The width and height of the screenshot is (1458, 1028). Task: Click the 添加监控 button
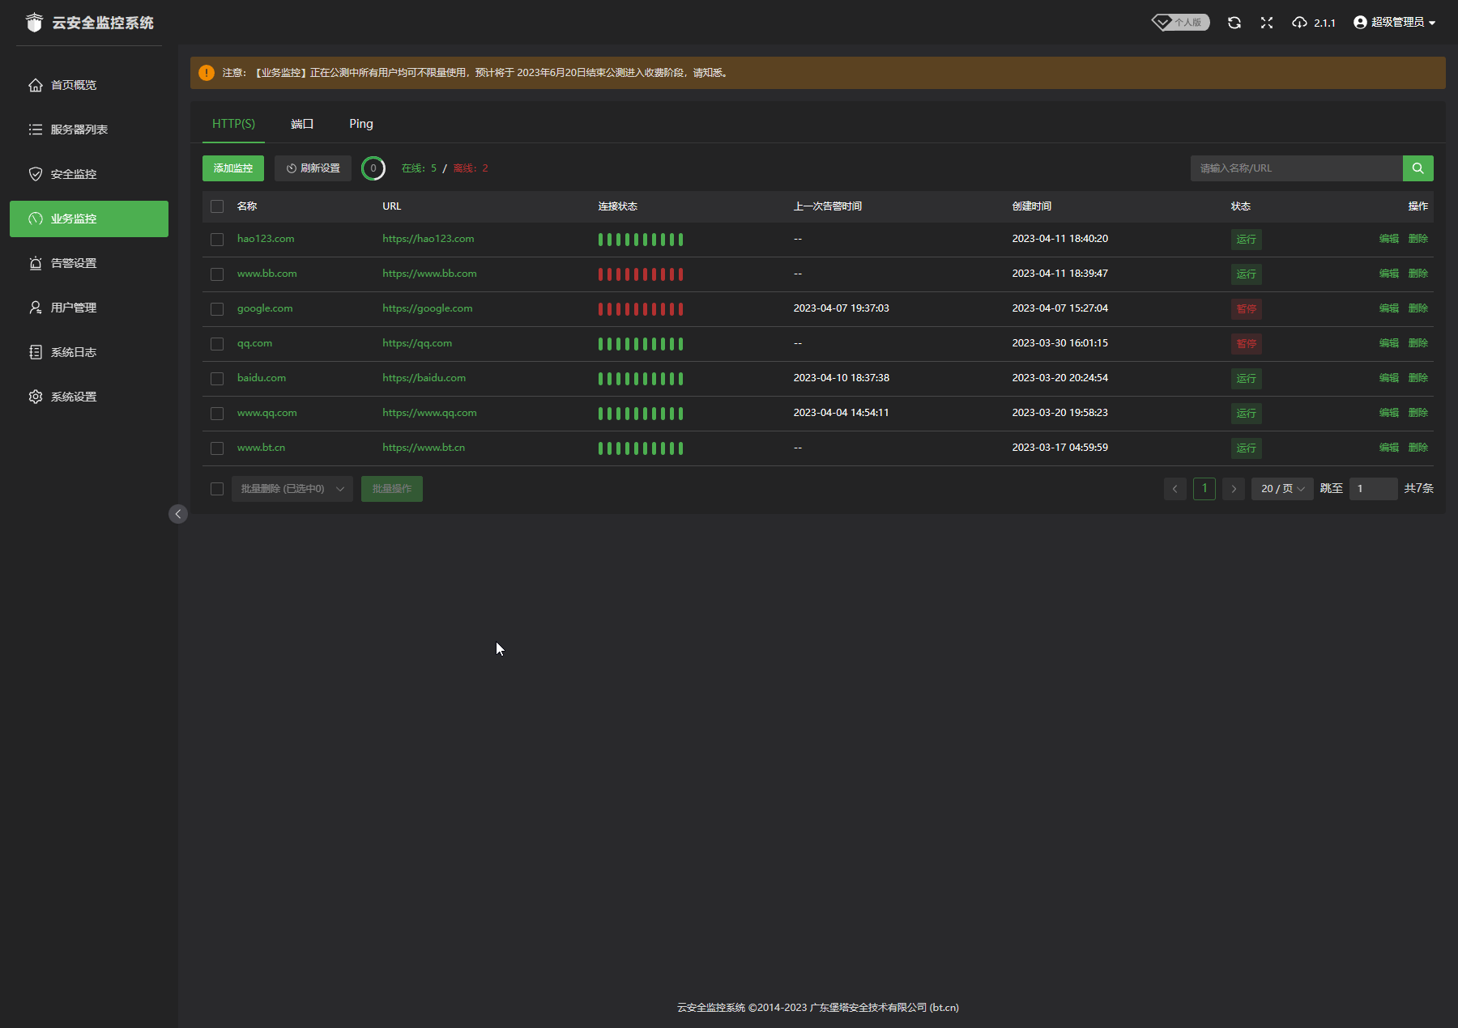click(233, 168)
